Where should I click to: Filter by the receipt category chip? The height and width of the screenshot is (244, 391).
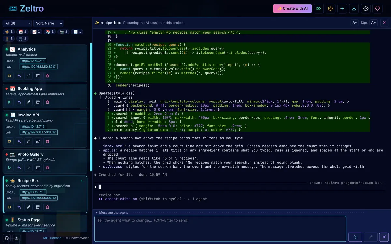pyautogui.click(x=77, y=32)
